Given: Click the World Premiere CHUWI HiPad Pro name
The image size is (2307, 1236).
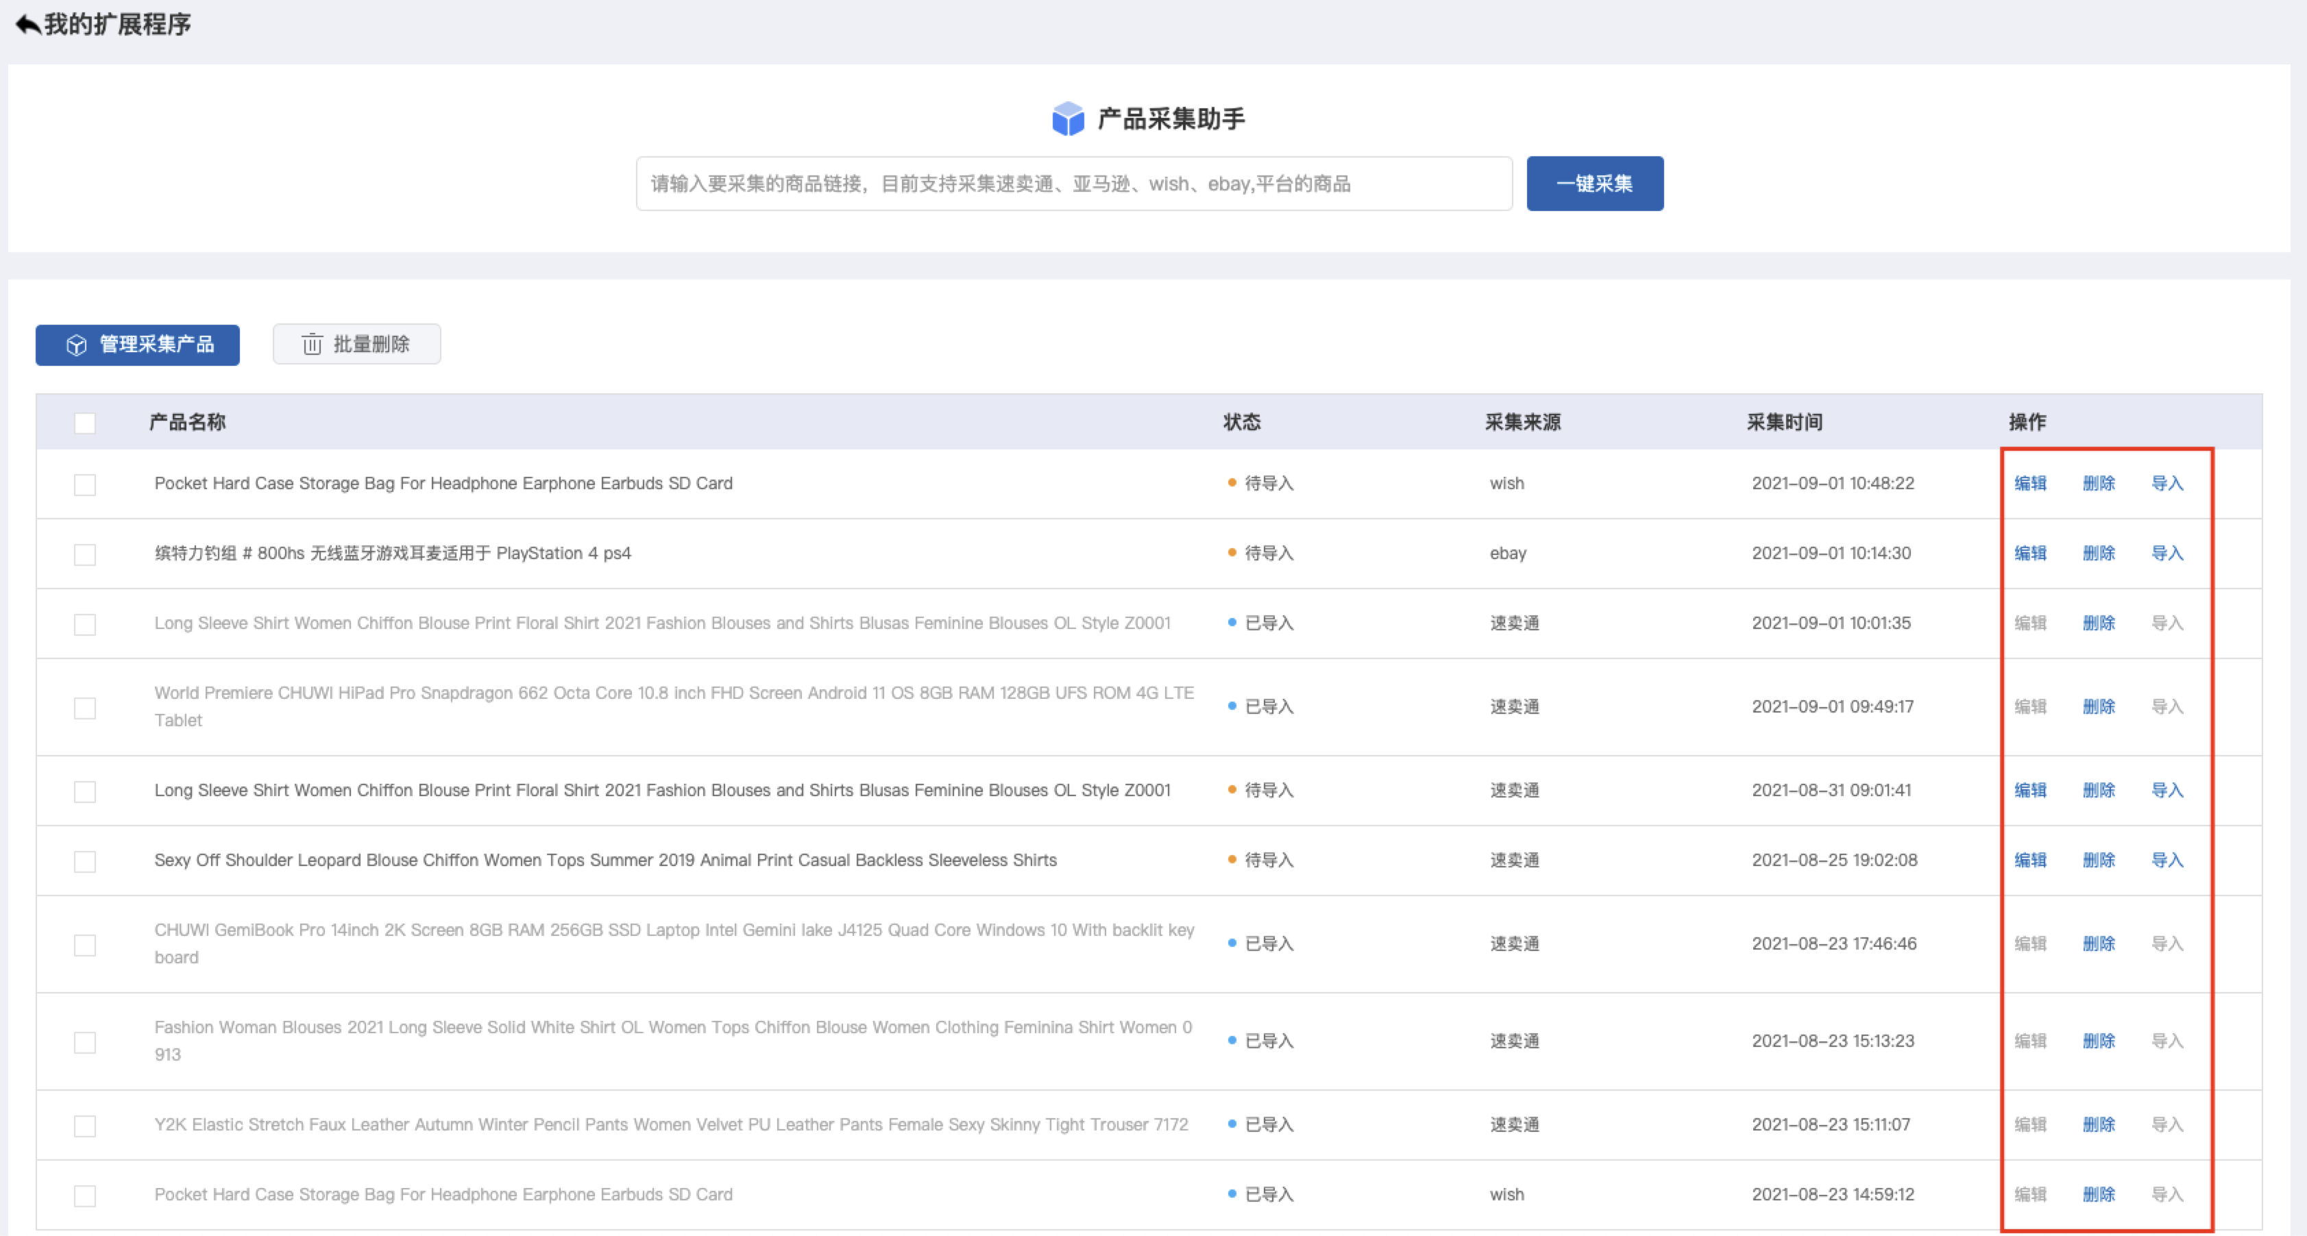Looking at the screenshot, I should [x=674, y=706].
